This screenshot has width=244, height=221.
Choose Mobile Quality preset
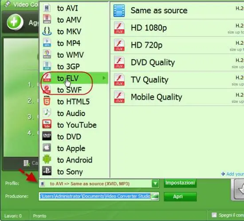[x=177, y=97]
